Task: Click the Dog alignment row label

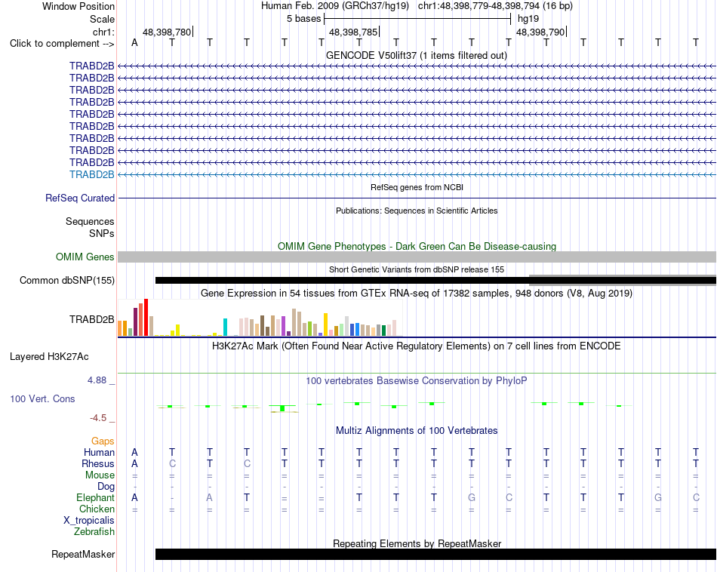Action: (106, 487)
